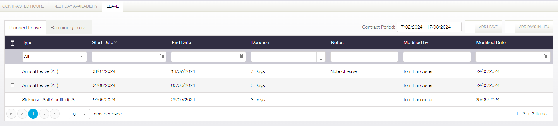This screenshot has width=558, height=126.
Task: Expand the Type filter dropdown showing All
Action: click(54, 57)
